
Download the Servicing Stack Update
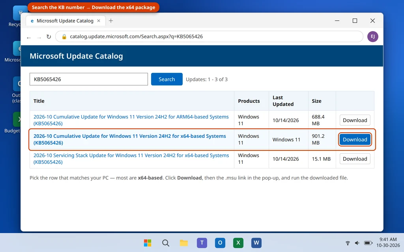355,159
